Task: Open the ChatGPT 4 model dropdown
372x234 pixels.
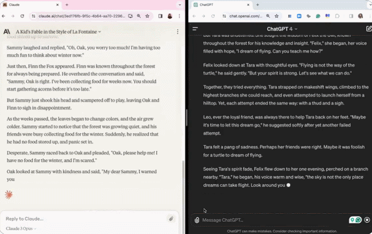Action: [x=282, y=29]
